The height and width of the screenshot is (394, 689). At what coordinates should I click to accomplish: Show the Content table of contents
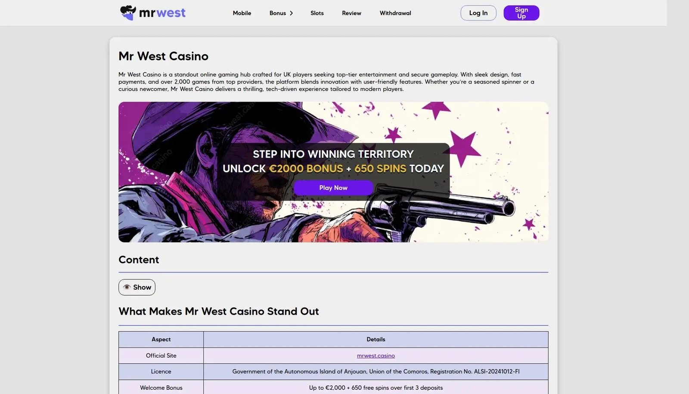click(x=137, y=287)
